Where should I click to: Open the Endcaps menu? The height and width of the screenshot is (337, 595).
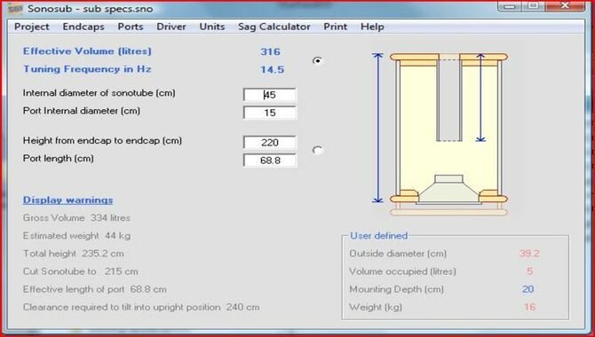[83, 27]
